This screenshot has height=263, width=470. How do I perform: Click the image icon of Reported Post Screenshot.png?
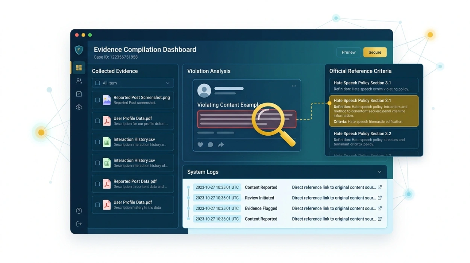click(107, 100)
